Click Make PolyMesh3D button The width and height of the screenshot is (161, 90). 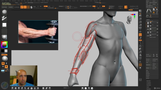[x=154, y=3]
